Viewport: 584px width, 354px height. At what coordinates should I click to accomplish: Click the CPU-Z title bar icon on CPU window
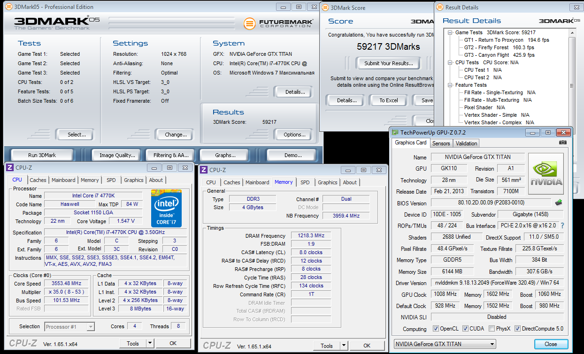pyautogui.click(x=9, y=168)
